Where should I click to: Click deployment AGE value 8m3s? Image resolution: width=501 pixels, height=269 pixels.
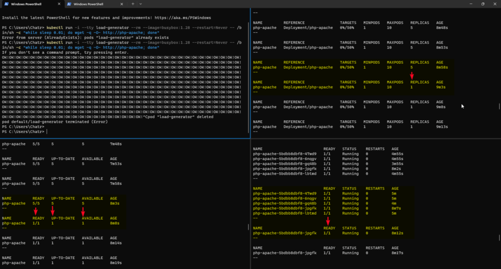pyautogui.click(x=114, y=203)
